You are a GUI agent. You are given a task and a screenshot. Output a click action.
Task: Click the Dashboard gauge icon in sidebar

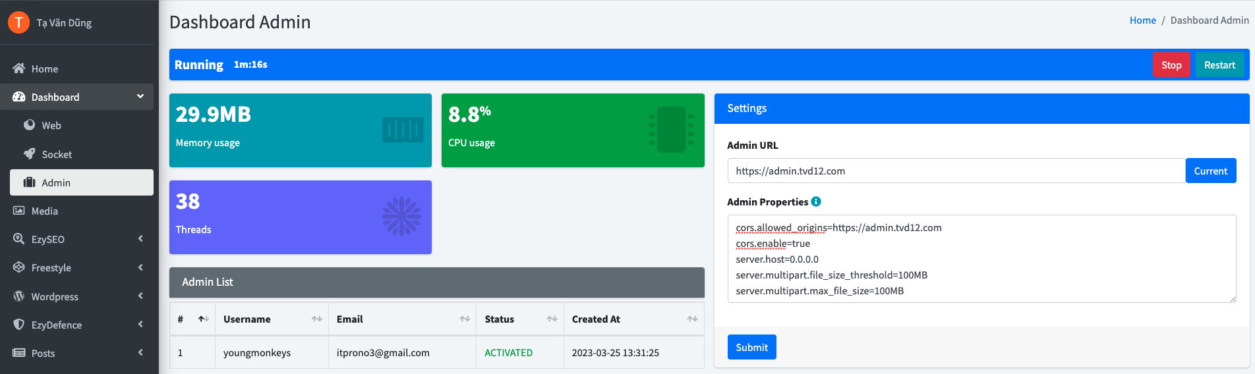click(19, 97)
